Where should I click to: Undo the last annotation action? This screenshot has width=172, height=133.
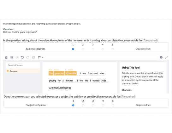pyautogui.click(x=22, y=57)
